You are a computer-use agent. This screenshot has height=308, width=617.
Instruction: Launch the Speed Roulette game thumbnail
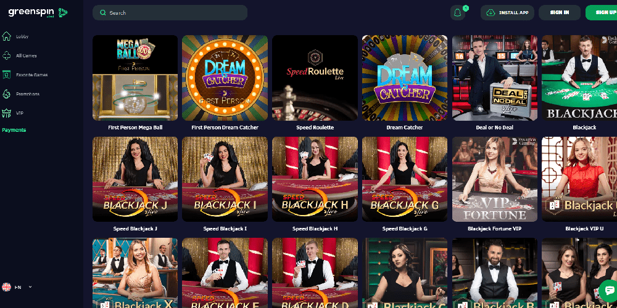(315, 78)
